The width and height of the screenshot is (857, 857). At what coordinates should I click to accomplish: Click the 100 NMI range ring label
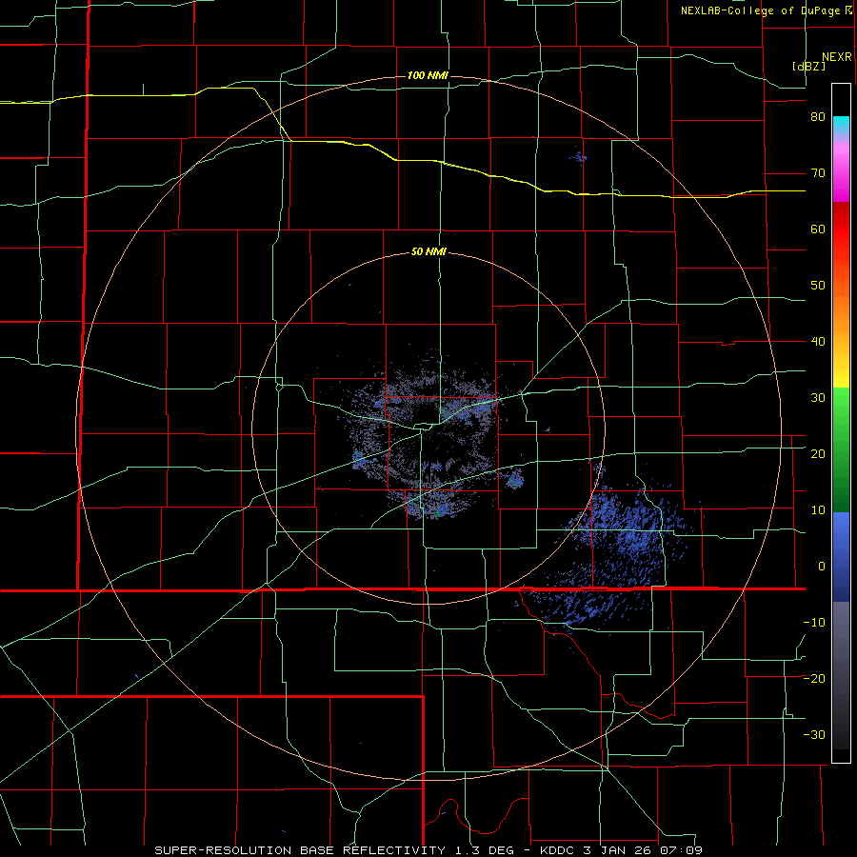tap(428, 75)
